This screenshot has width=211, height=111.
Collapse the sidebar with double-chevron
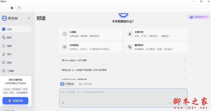coord(29,18)
